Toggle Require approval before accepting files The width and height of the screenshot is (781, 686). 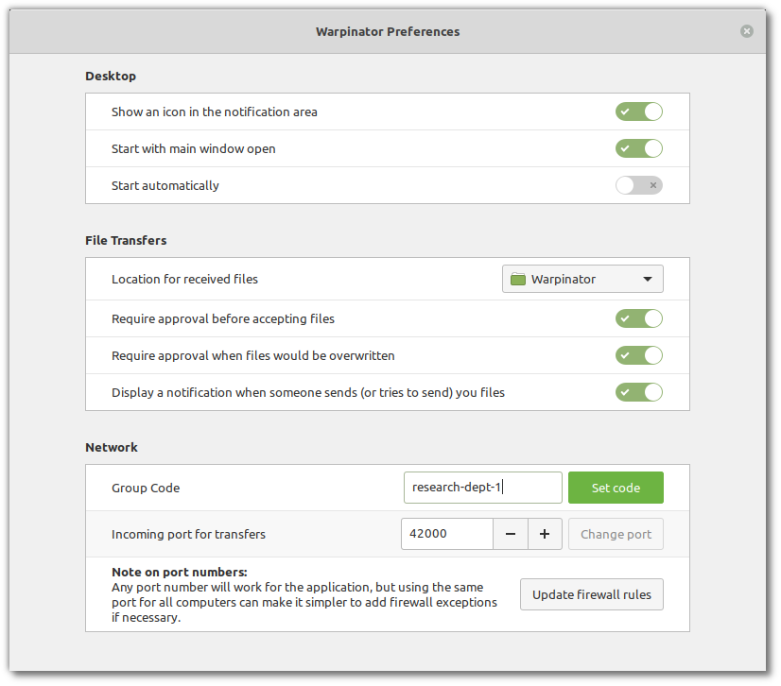coord(638,318)
